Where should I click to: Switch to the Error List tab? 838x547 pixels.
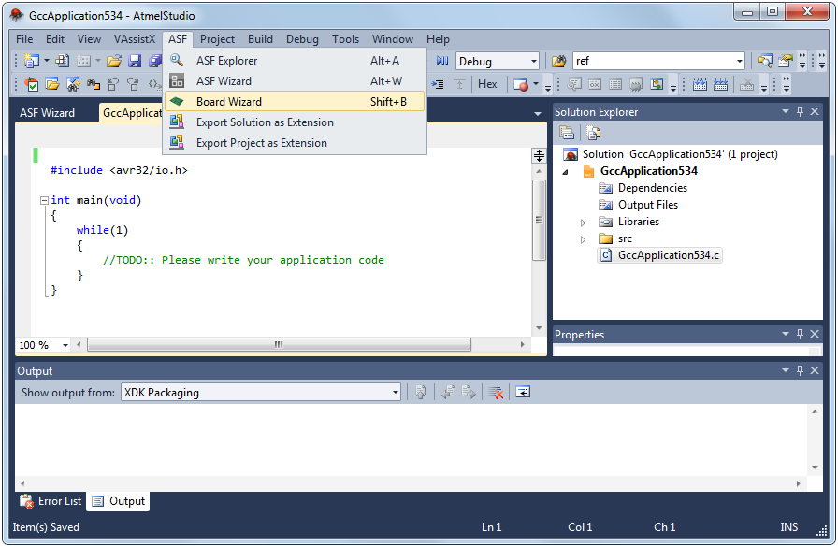(x=51, y=501)
